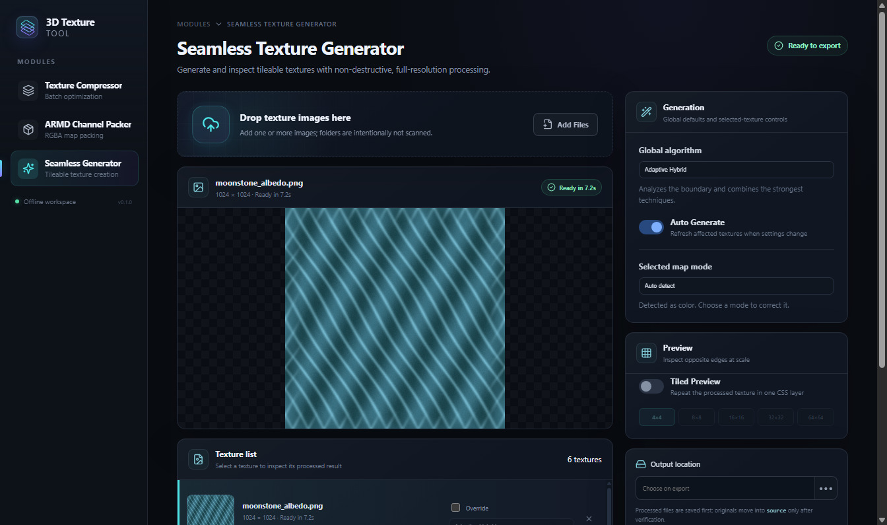Click the Seamless Generator sparkle icon
The image size is (887, 525).
pos(28,168)
